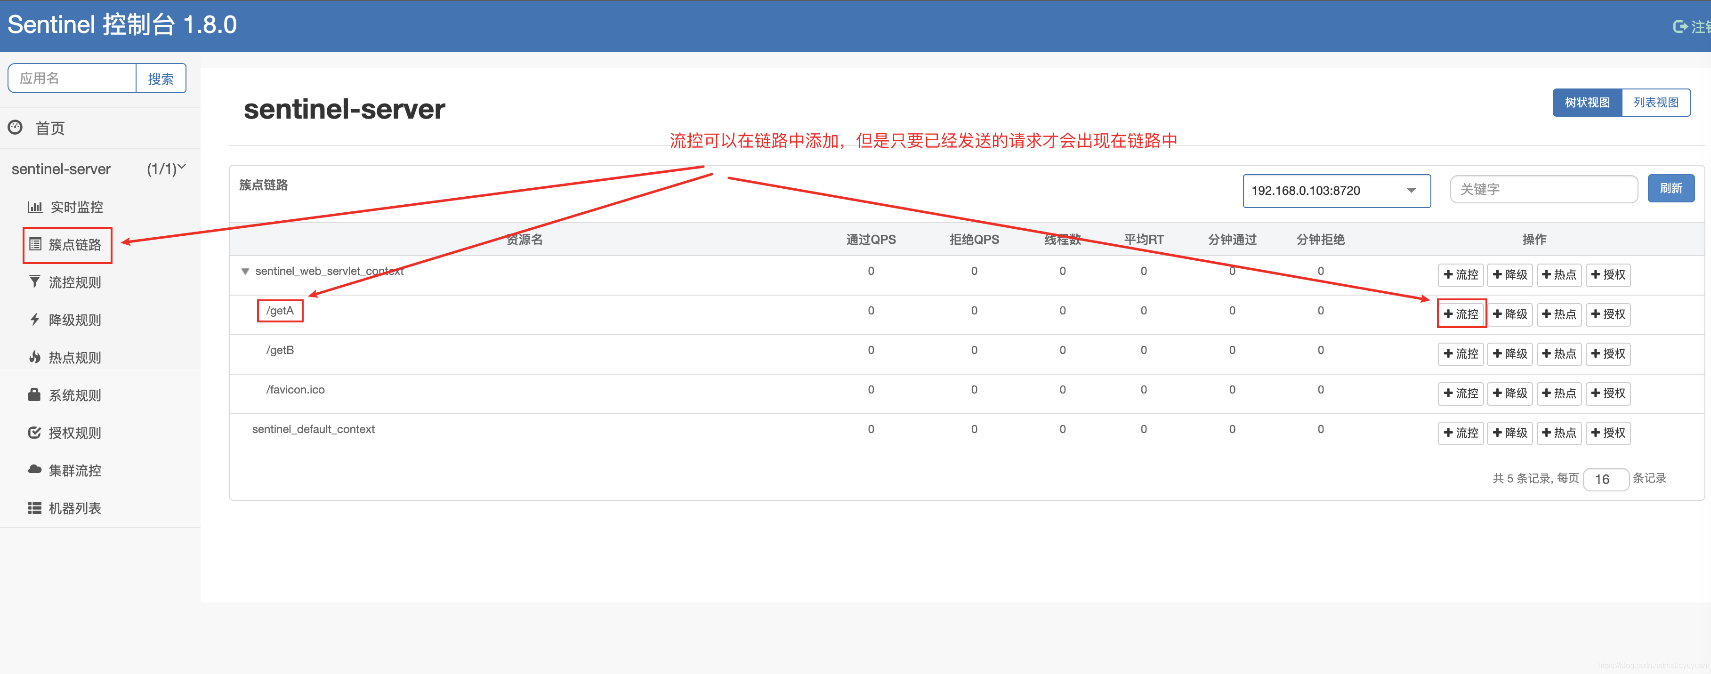Image resolution: width=1711 pixels, height=674 pixels.
Task: Open the 192.168.0.103:8720 machine dropdown
Action: (x=1336, y=191)
